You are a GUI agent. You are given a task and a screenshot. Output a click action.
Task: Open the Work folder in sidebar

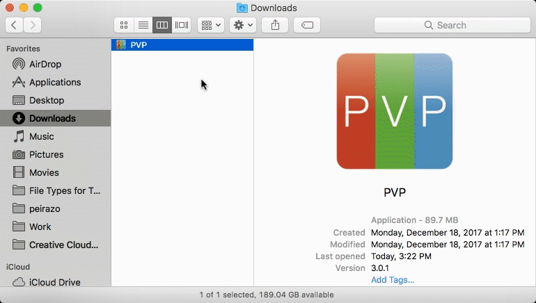tap(56, 227)
